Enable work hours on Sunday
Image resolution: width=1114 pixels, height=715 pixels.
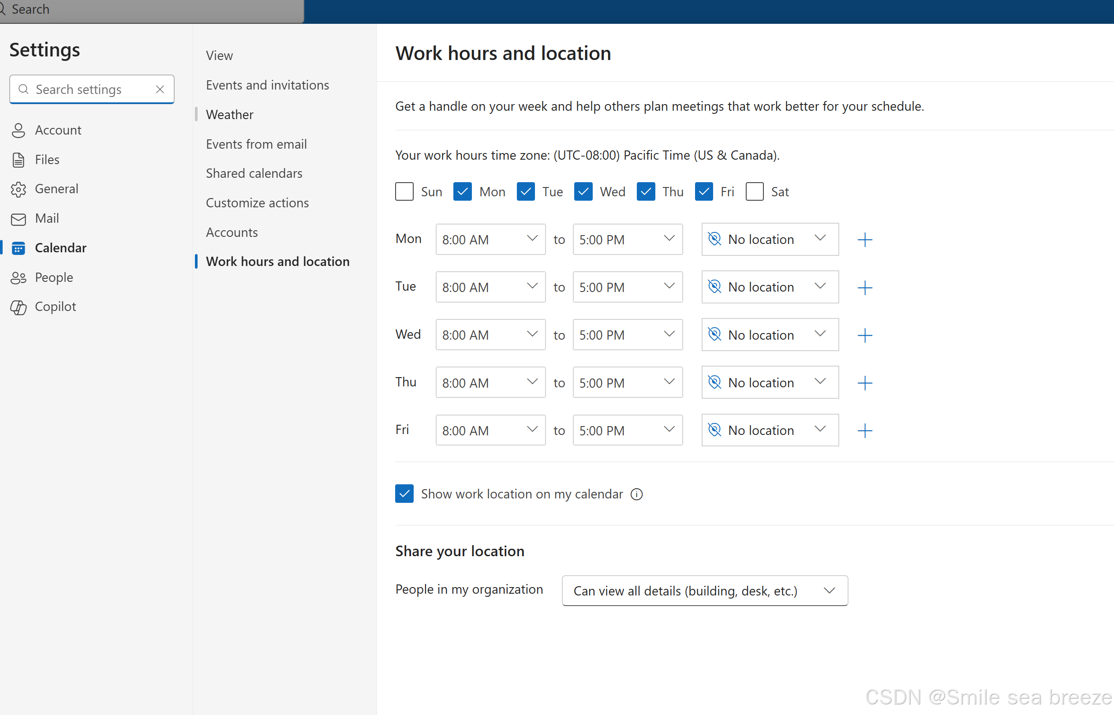click(404, 191)
